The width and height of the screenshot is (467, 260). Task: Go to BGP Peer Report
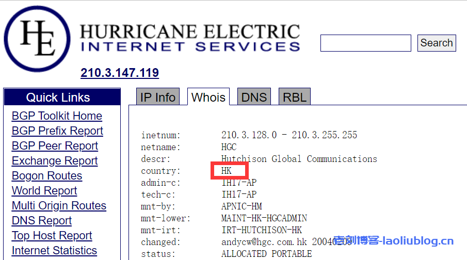[55, 146]
